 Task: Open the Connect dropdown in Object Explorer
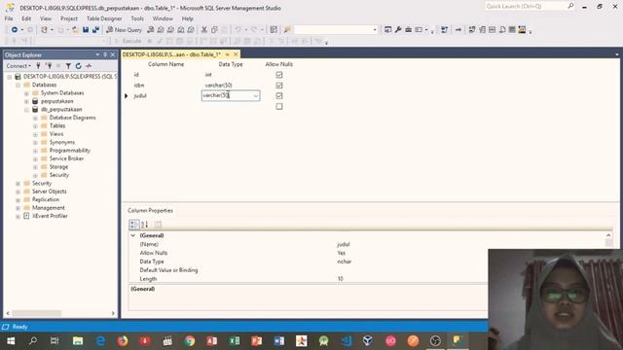(18, 66)
